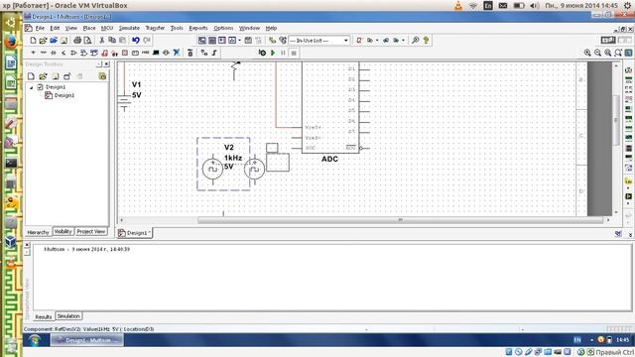Click the Print Preview icon

87,40
